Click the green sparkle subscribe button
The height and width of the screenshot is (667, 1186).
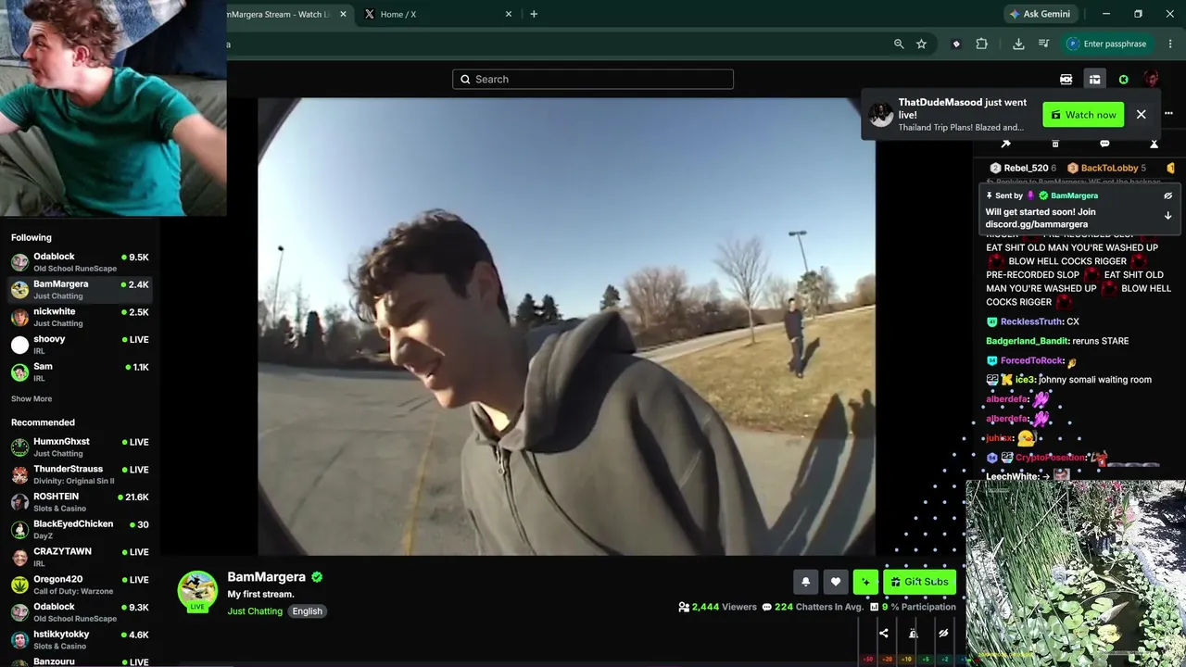865,582
